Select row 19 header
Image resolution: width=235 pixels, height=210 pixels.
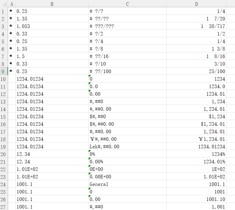click(4, 147)
